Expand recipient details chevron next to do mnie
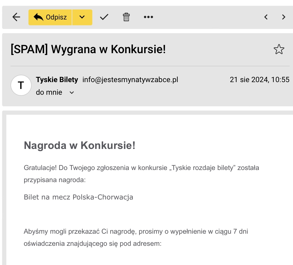 click(x=72, y=93)
